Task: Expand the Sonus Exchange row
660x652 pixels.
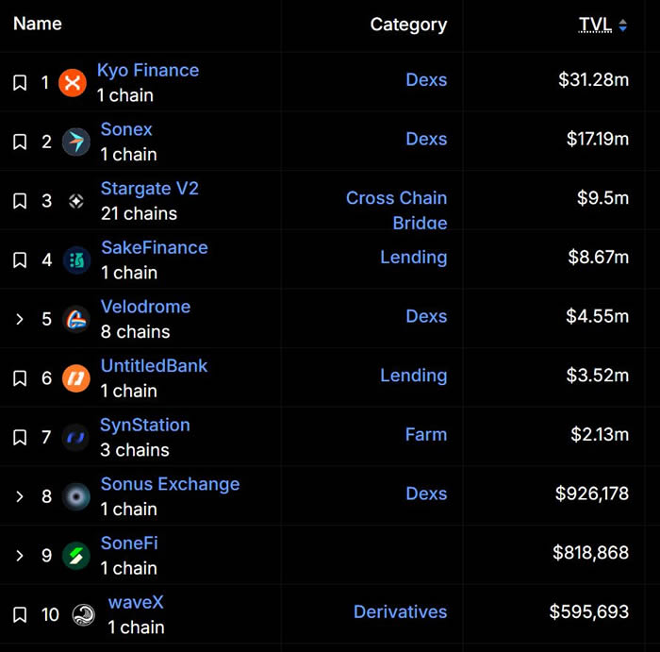Action: coord(20,496)
